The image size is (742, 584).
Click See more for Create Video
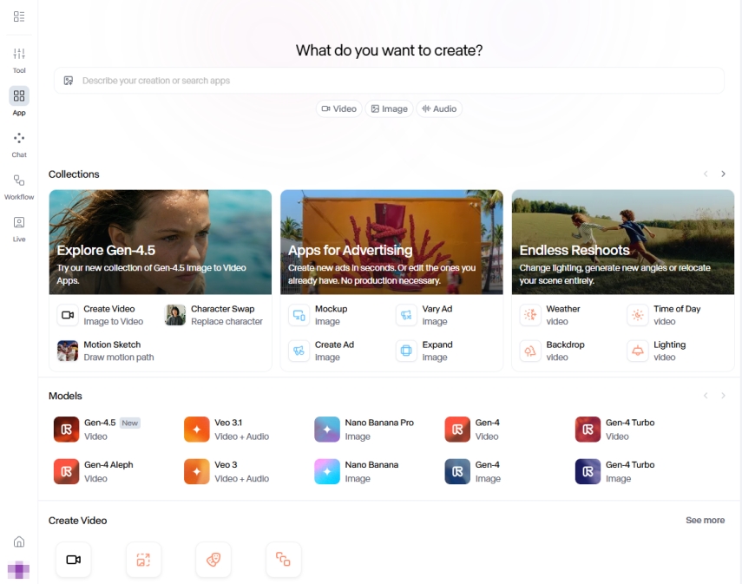tap(705, 520)
